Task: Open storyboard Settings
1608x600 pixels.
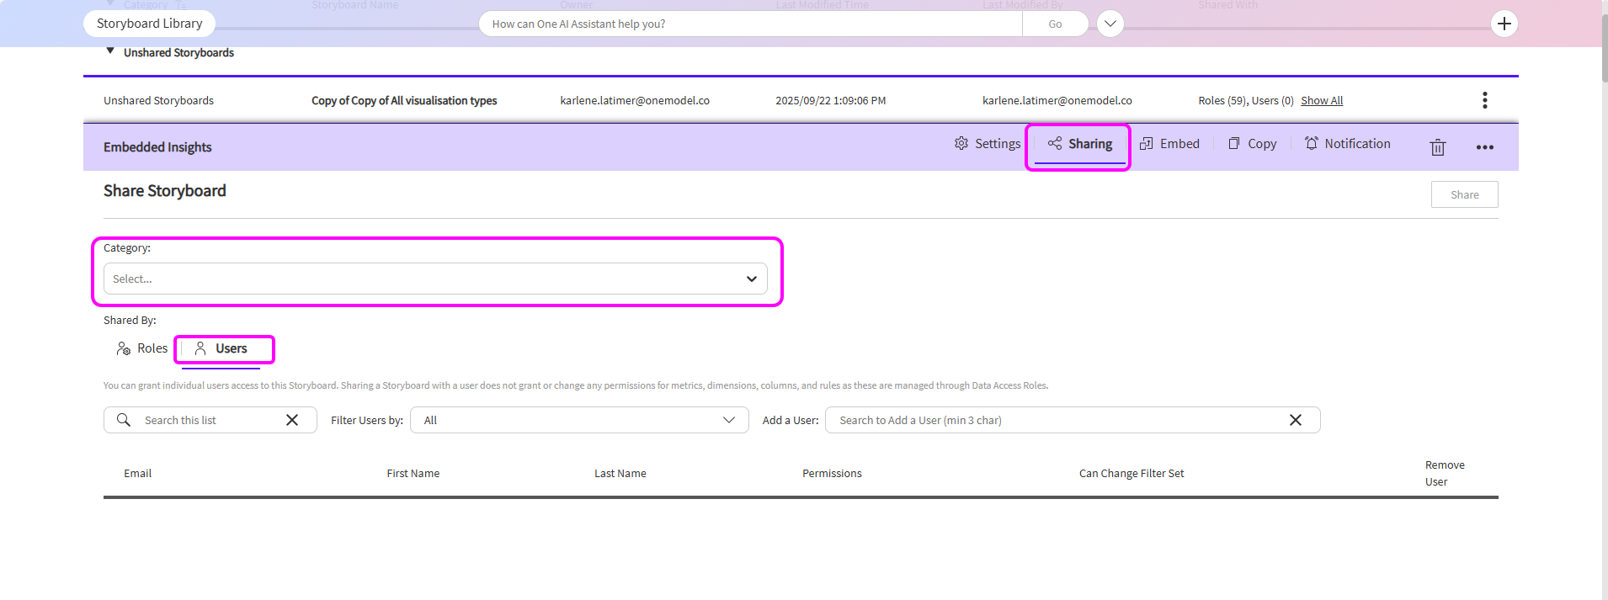Action: (987, 144)
